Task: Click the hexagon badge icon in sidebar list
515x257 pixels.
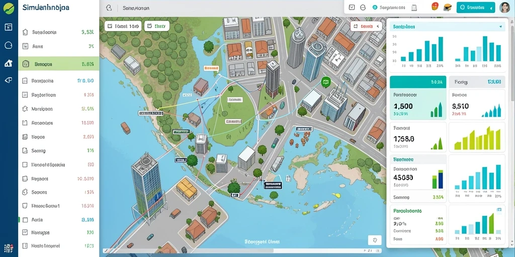Action: pos(25,108)
